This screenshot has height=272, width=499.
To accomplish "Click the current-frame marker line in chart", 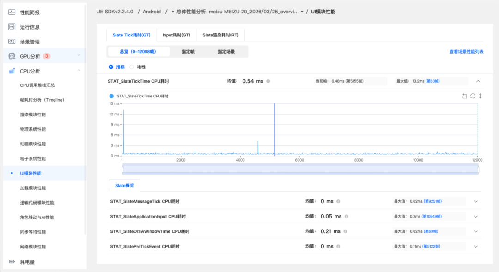I will 274,129.
